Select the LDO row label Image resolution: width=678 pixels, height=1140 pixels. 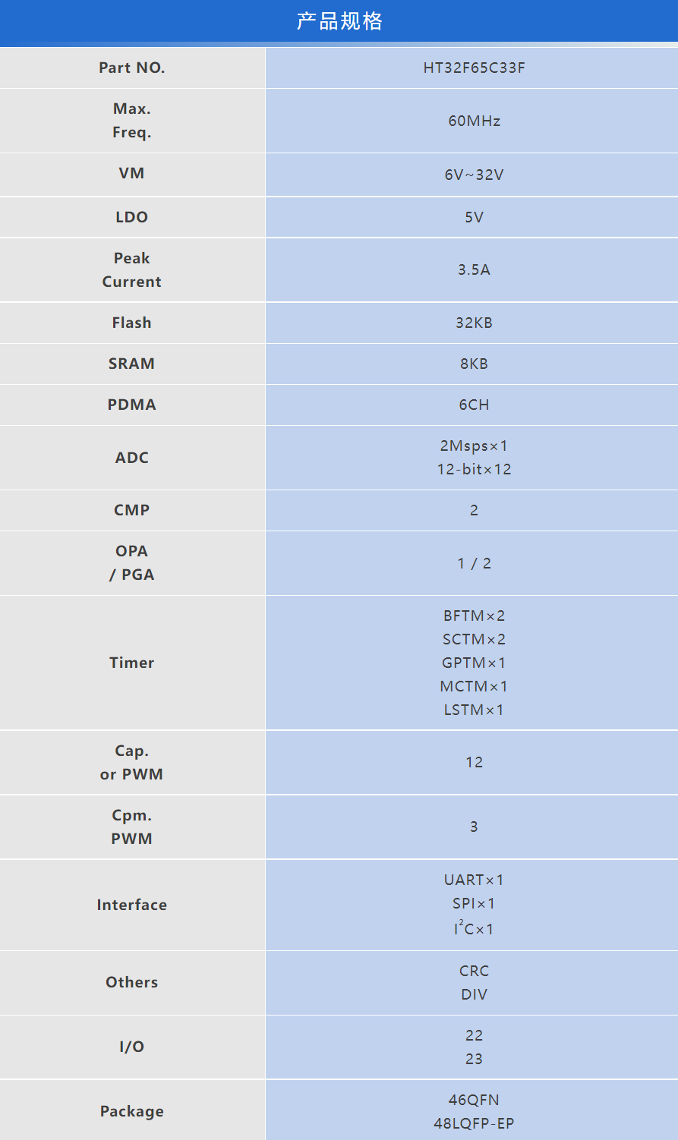(x=132, y=217)
